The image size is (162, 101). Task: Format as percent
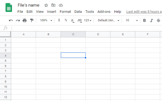click(66, 20)
